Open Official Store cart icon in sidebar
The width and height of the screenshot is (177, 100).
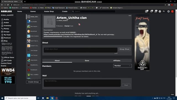2,57
